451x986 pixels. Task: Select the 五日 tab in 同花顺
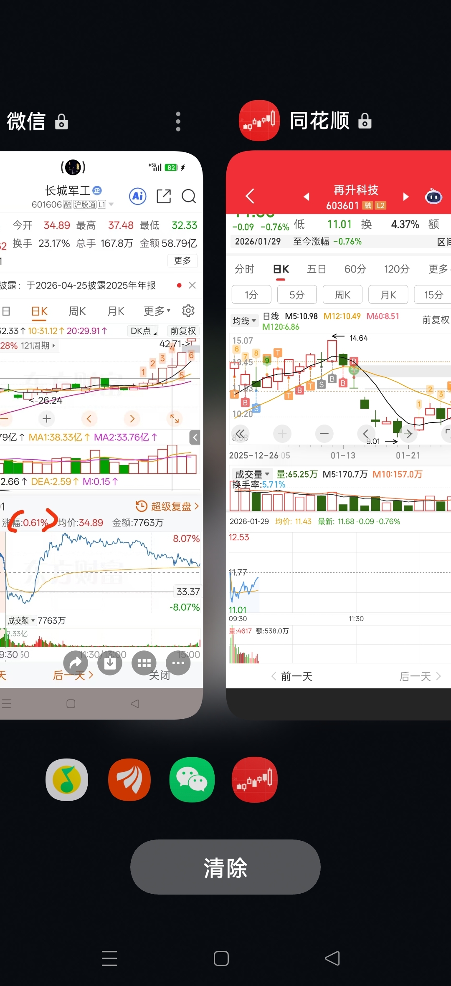[316, 269]
